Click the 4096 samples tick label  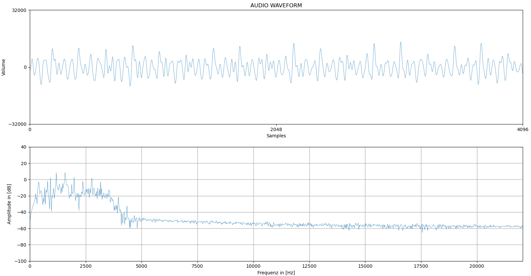523,129
